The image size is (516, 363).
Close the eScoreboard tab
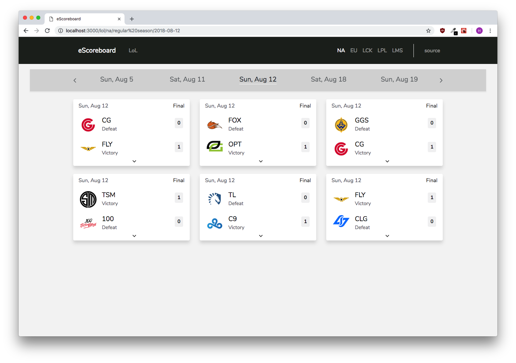pyautogui.click(x=119, y=19)
